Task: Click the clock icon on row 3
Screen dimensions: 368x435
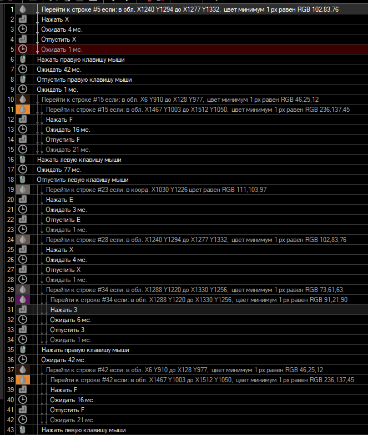Action: [23, 29]
